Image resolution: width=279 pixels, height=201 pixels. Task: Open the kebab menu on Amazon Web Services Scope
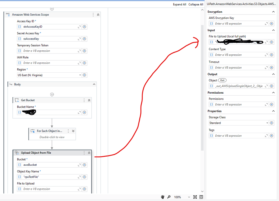[92, 15]
